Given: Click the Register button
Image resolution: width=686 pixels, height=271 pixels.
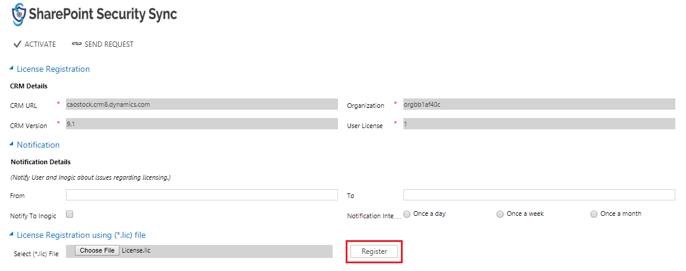Looking at the screenshot, I should coord(374,251).
